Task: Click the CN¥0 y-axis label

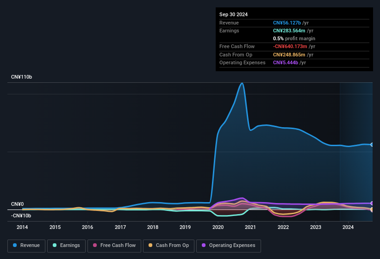Action: click(x=18, y=204)
